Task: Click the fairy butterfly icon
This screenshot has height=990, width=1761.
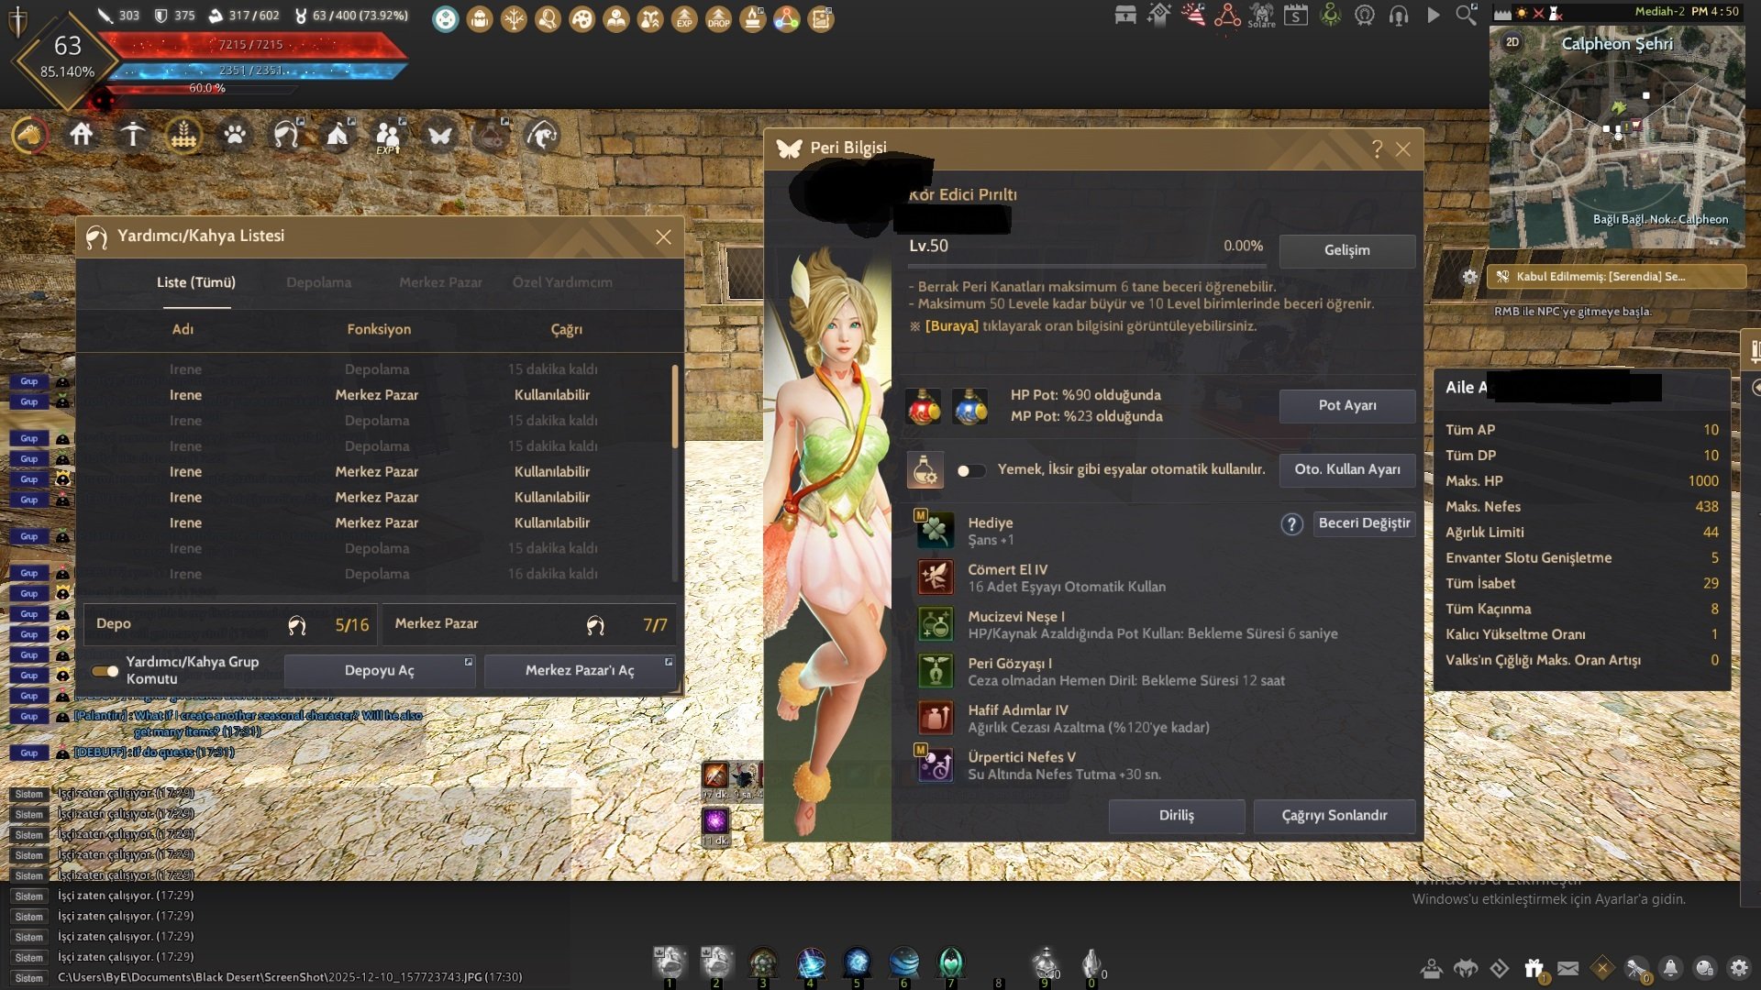Action: 439,136
